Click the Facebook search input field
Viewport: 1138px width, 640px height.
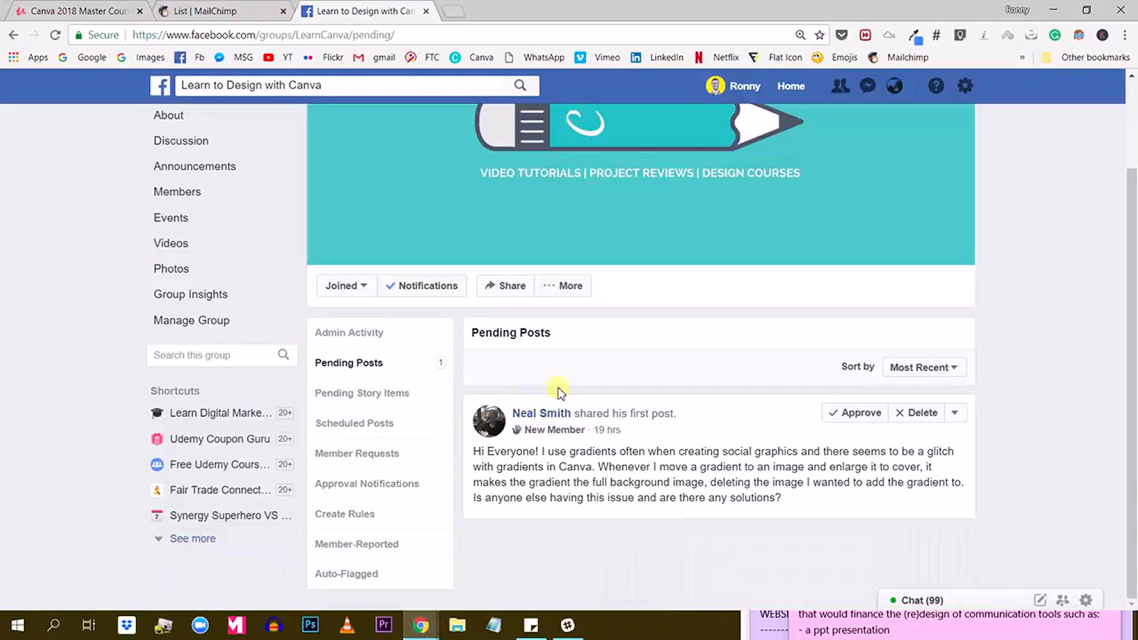(344, 85)
